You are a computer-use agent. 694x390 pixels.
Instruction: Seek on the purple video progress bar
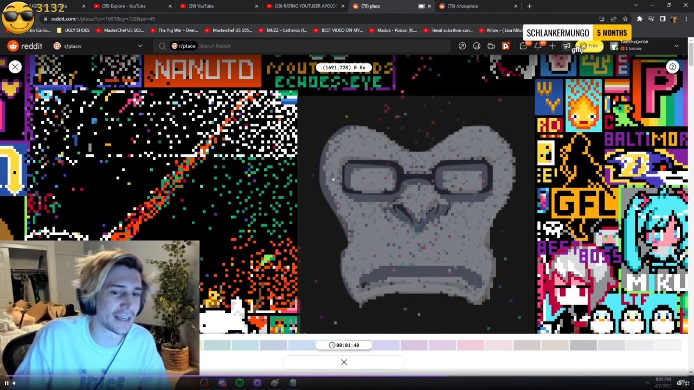(x=347, y=376)
